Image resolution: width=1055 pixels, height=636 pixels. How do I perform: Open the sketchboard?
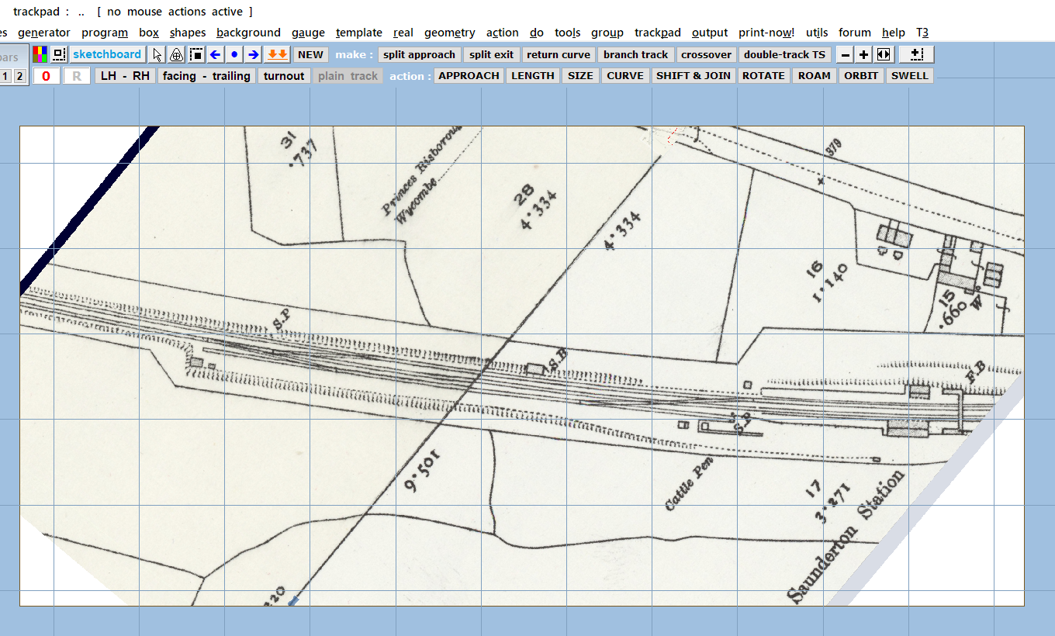107,54
